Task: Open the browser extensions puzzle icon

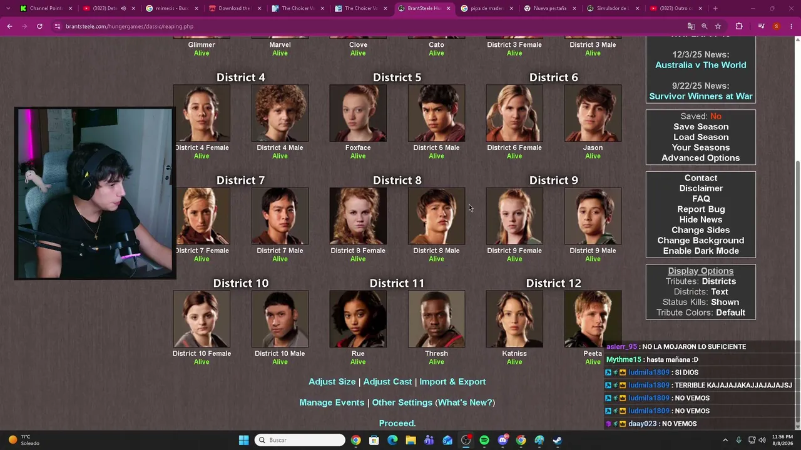Action: [x=739, y=26]
